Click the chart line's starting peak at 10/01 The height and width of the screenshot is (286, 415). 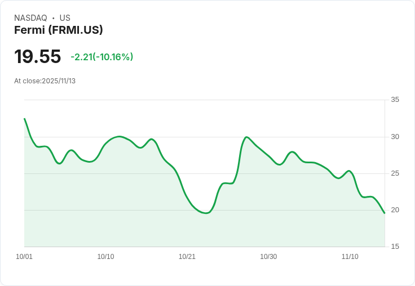[24, 119]
